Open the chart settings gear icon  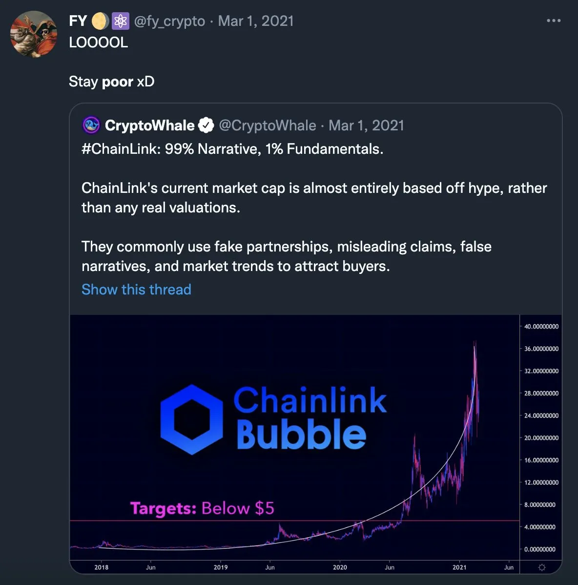pyautogui.click(x=541, y=568)
